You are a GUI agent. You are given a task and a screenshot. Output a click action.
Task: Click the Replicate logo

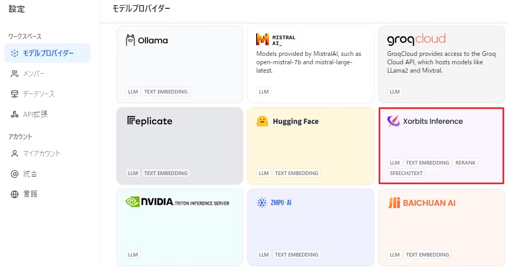click(149, 121)
